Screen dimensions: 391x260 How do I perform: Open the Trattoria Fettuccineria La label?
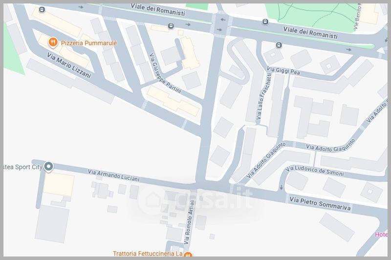tap(148, 254)
